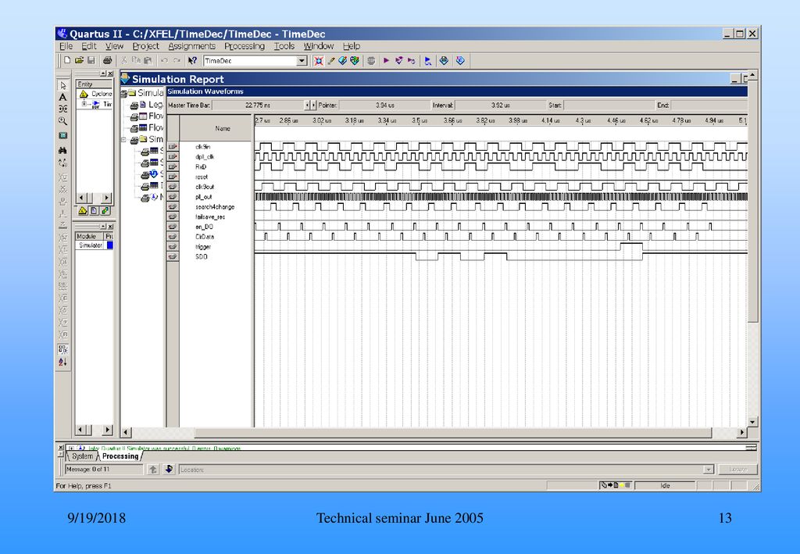The image size is (800, 554).
Task: Step the master time bar left arrow
Action: point(307,105)
